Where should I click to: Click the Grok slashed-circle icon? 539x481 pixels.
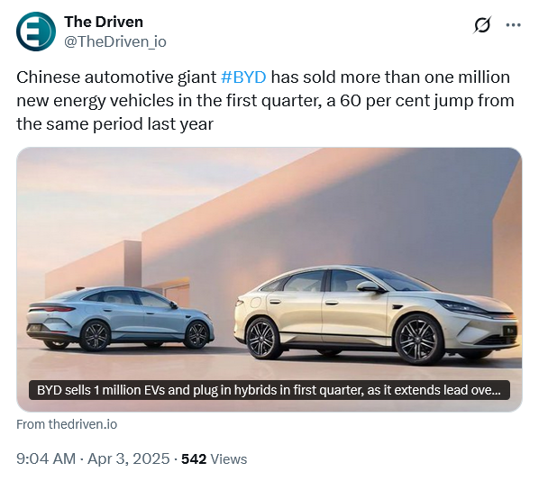pos(482,25)
